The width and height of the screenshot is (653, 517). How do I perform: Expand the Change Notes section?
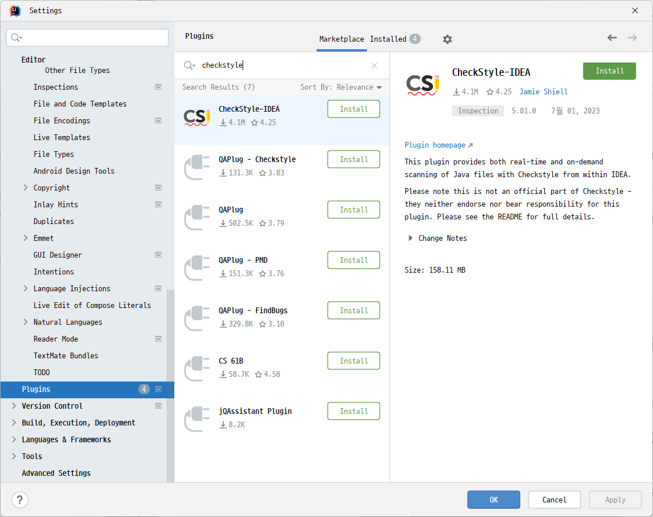click(x=410, y=239)
